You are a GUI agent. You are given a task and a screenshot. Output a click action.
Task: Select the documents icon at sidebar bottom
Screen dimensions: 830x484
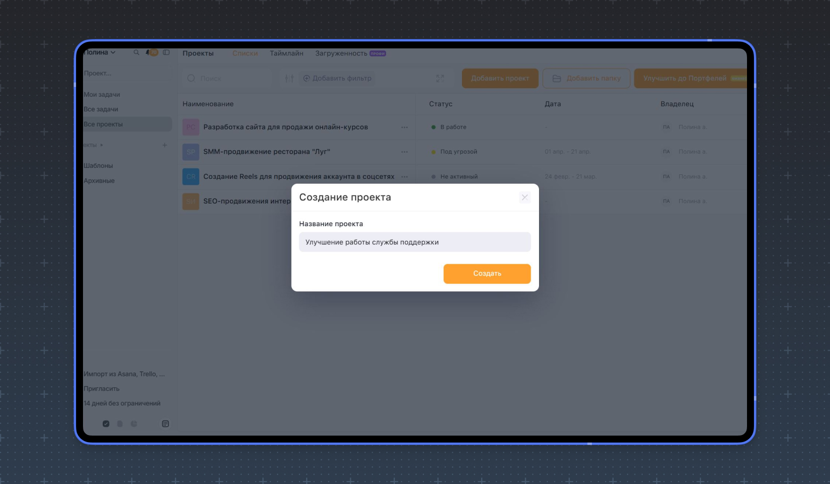(120, 424)
